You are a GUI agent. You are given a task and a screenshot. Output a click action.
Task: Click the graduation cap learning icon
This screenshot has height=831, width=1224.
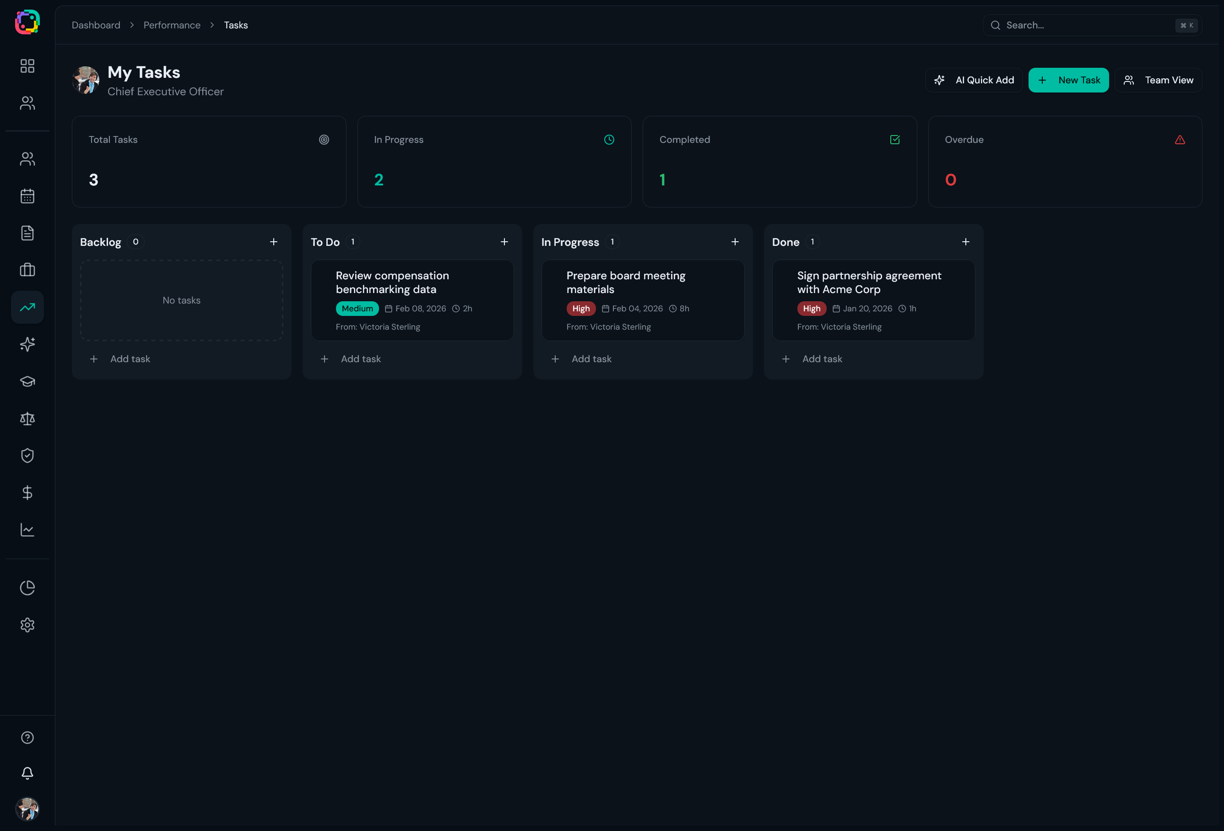pyautogui.click(x=27, y=381)
